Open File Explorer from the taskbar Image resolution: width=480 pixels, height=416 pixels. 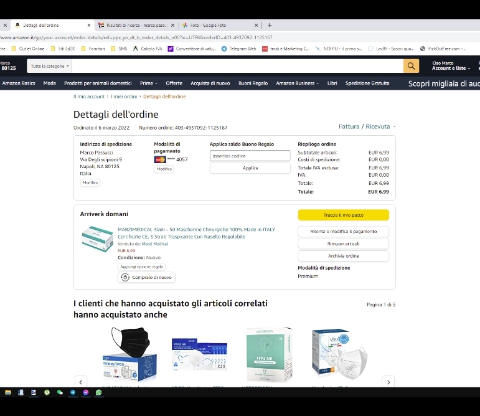[8, 392]
